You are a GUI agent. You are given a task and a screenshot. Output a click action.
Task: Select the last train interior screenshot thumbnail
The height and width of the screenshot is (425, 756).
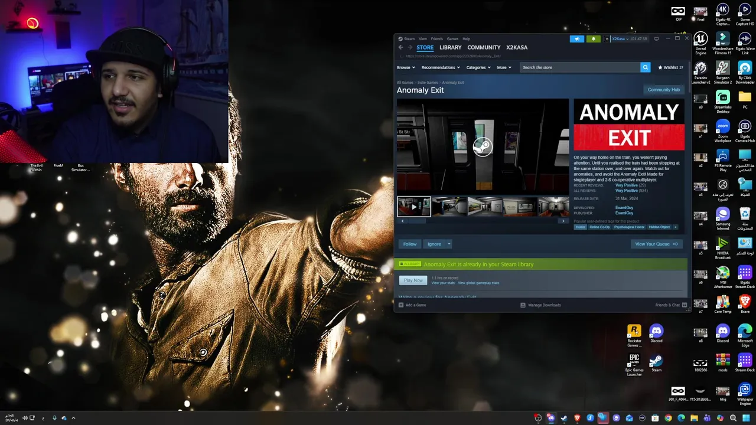[553, 207]
